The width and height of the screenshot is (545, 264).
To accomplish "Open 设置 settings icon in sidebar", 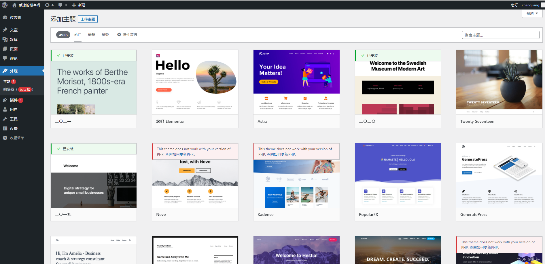I will pyautogui.click(x=5, y=129).
